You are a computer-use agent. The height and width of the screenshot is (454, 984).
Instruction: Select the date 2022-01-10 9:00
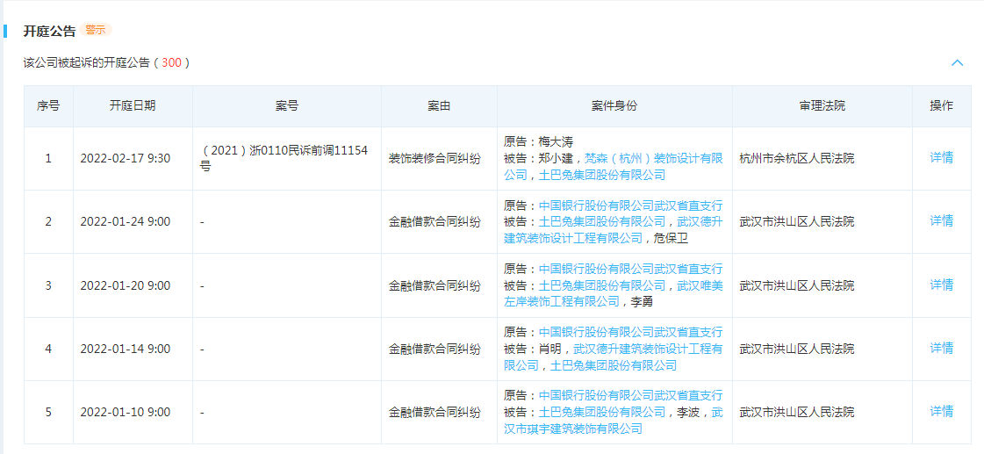click(x=125, y=413)
